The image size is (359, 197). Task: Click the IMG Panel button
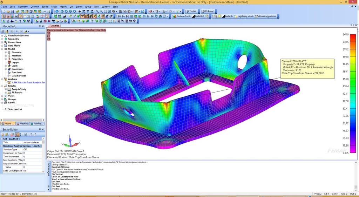coord(208,11)
